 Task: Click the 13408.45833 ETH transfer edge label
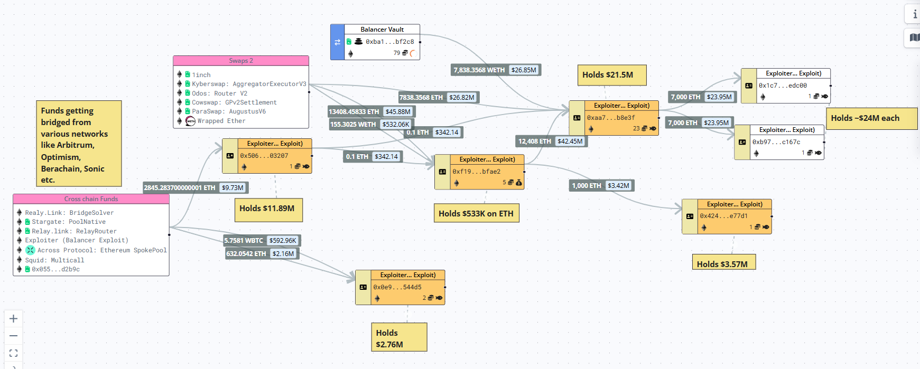coord(354,112)
